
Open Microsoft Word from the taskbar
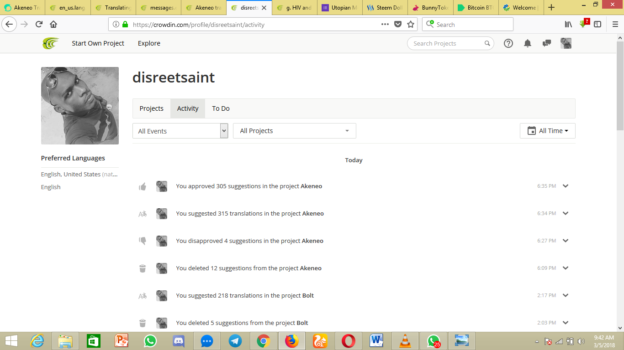point(376,341)
